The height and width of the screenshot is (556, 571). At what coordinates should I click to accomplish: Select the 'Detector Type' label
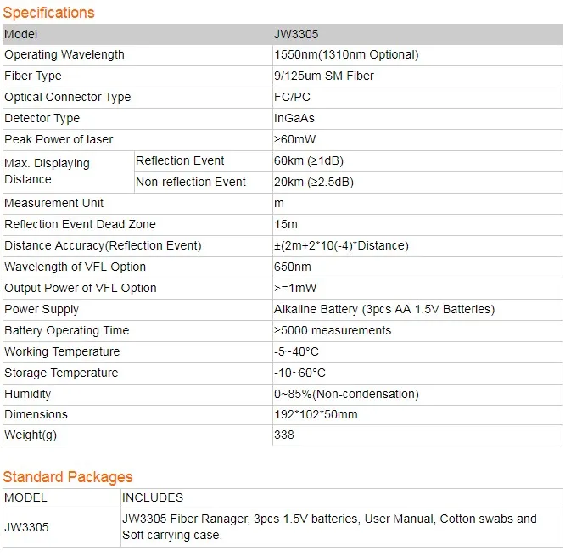coord(42,118)
